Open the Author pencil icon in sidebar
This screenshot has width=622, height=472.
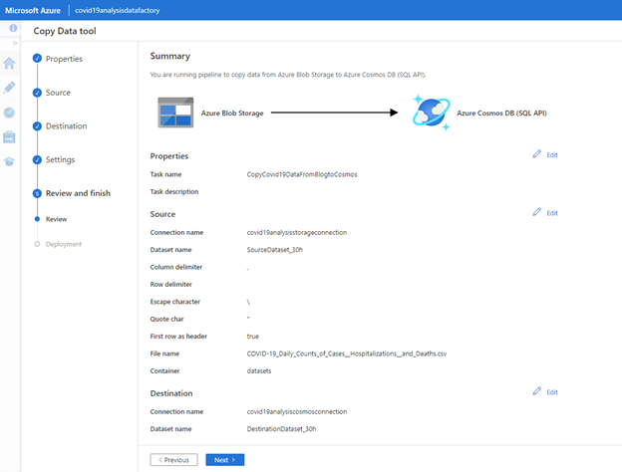tap(9, 88)
